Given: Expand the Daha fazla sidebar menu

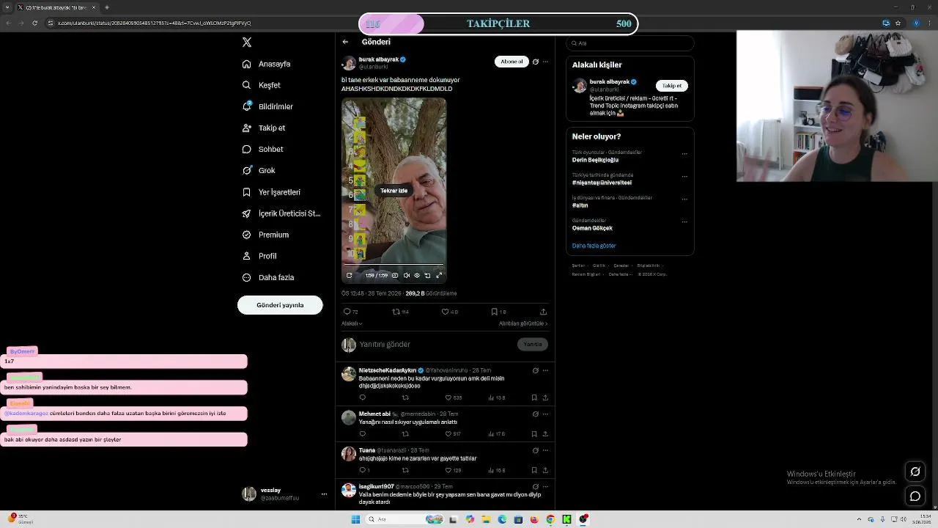Looking at the screenshot, I should pyautogui.click(x=268, y=277).
